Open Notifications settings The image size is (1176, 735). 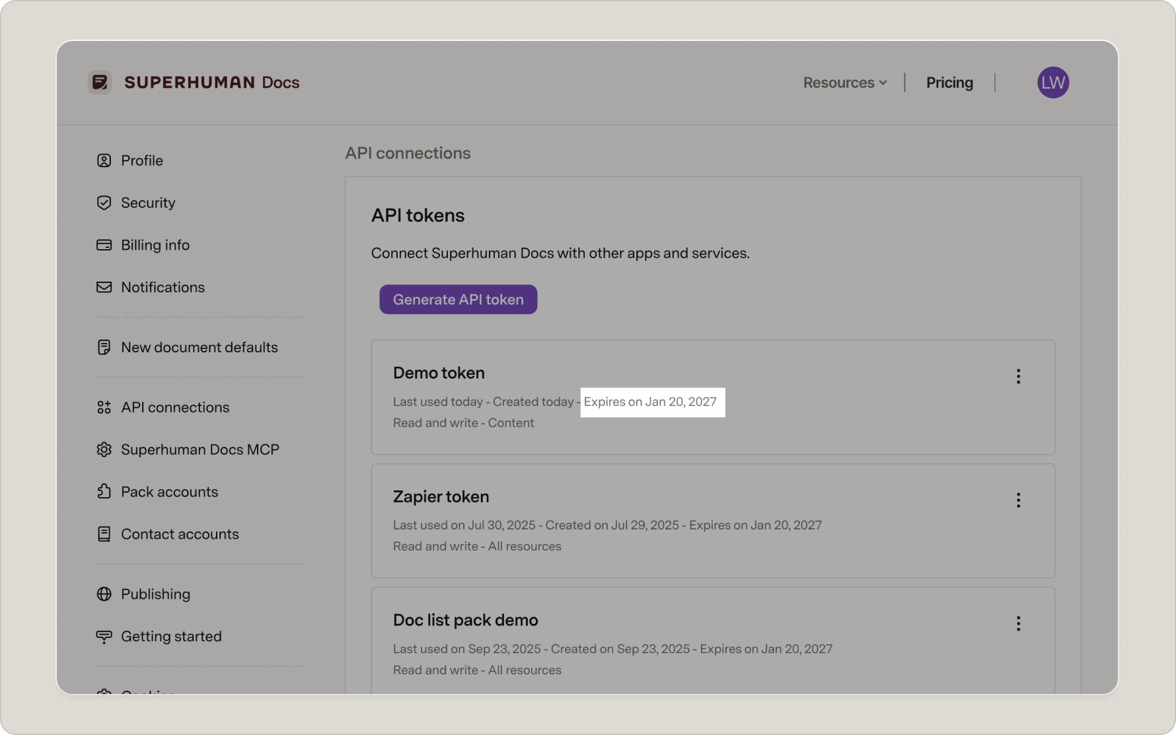coord(163,288)
